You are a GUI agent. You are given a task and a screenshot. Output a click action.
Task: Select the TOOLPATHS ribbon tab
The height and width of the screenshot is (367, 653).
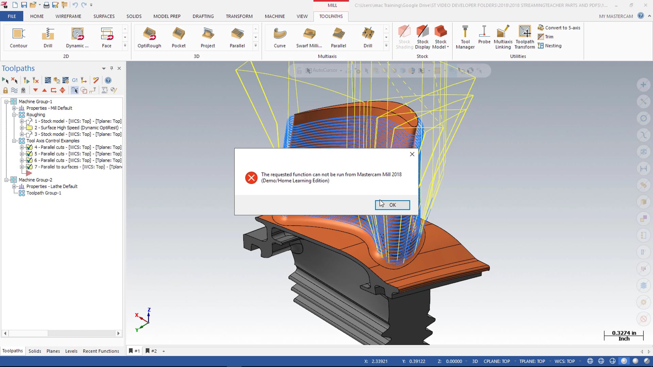tap(331, 16)
